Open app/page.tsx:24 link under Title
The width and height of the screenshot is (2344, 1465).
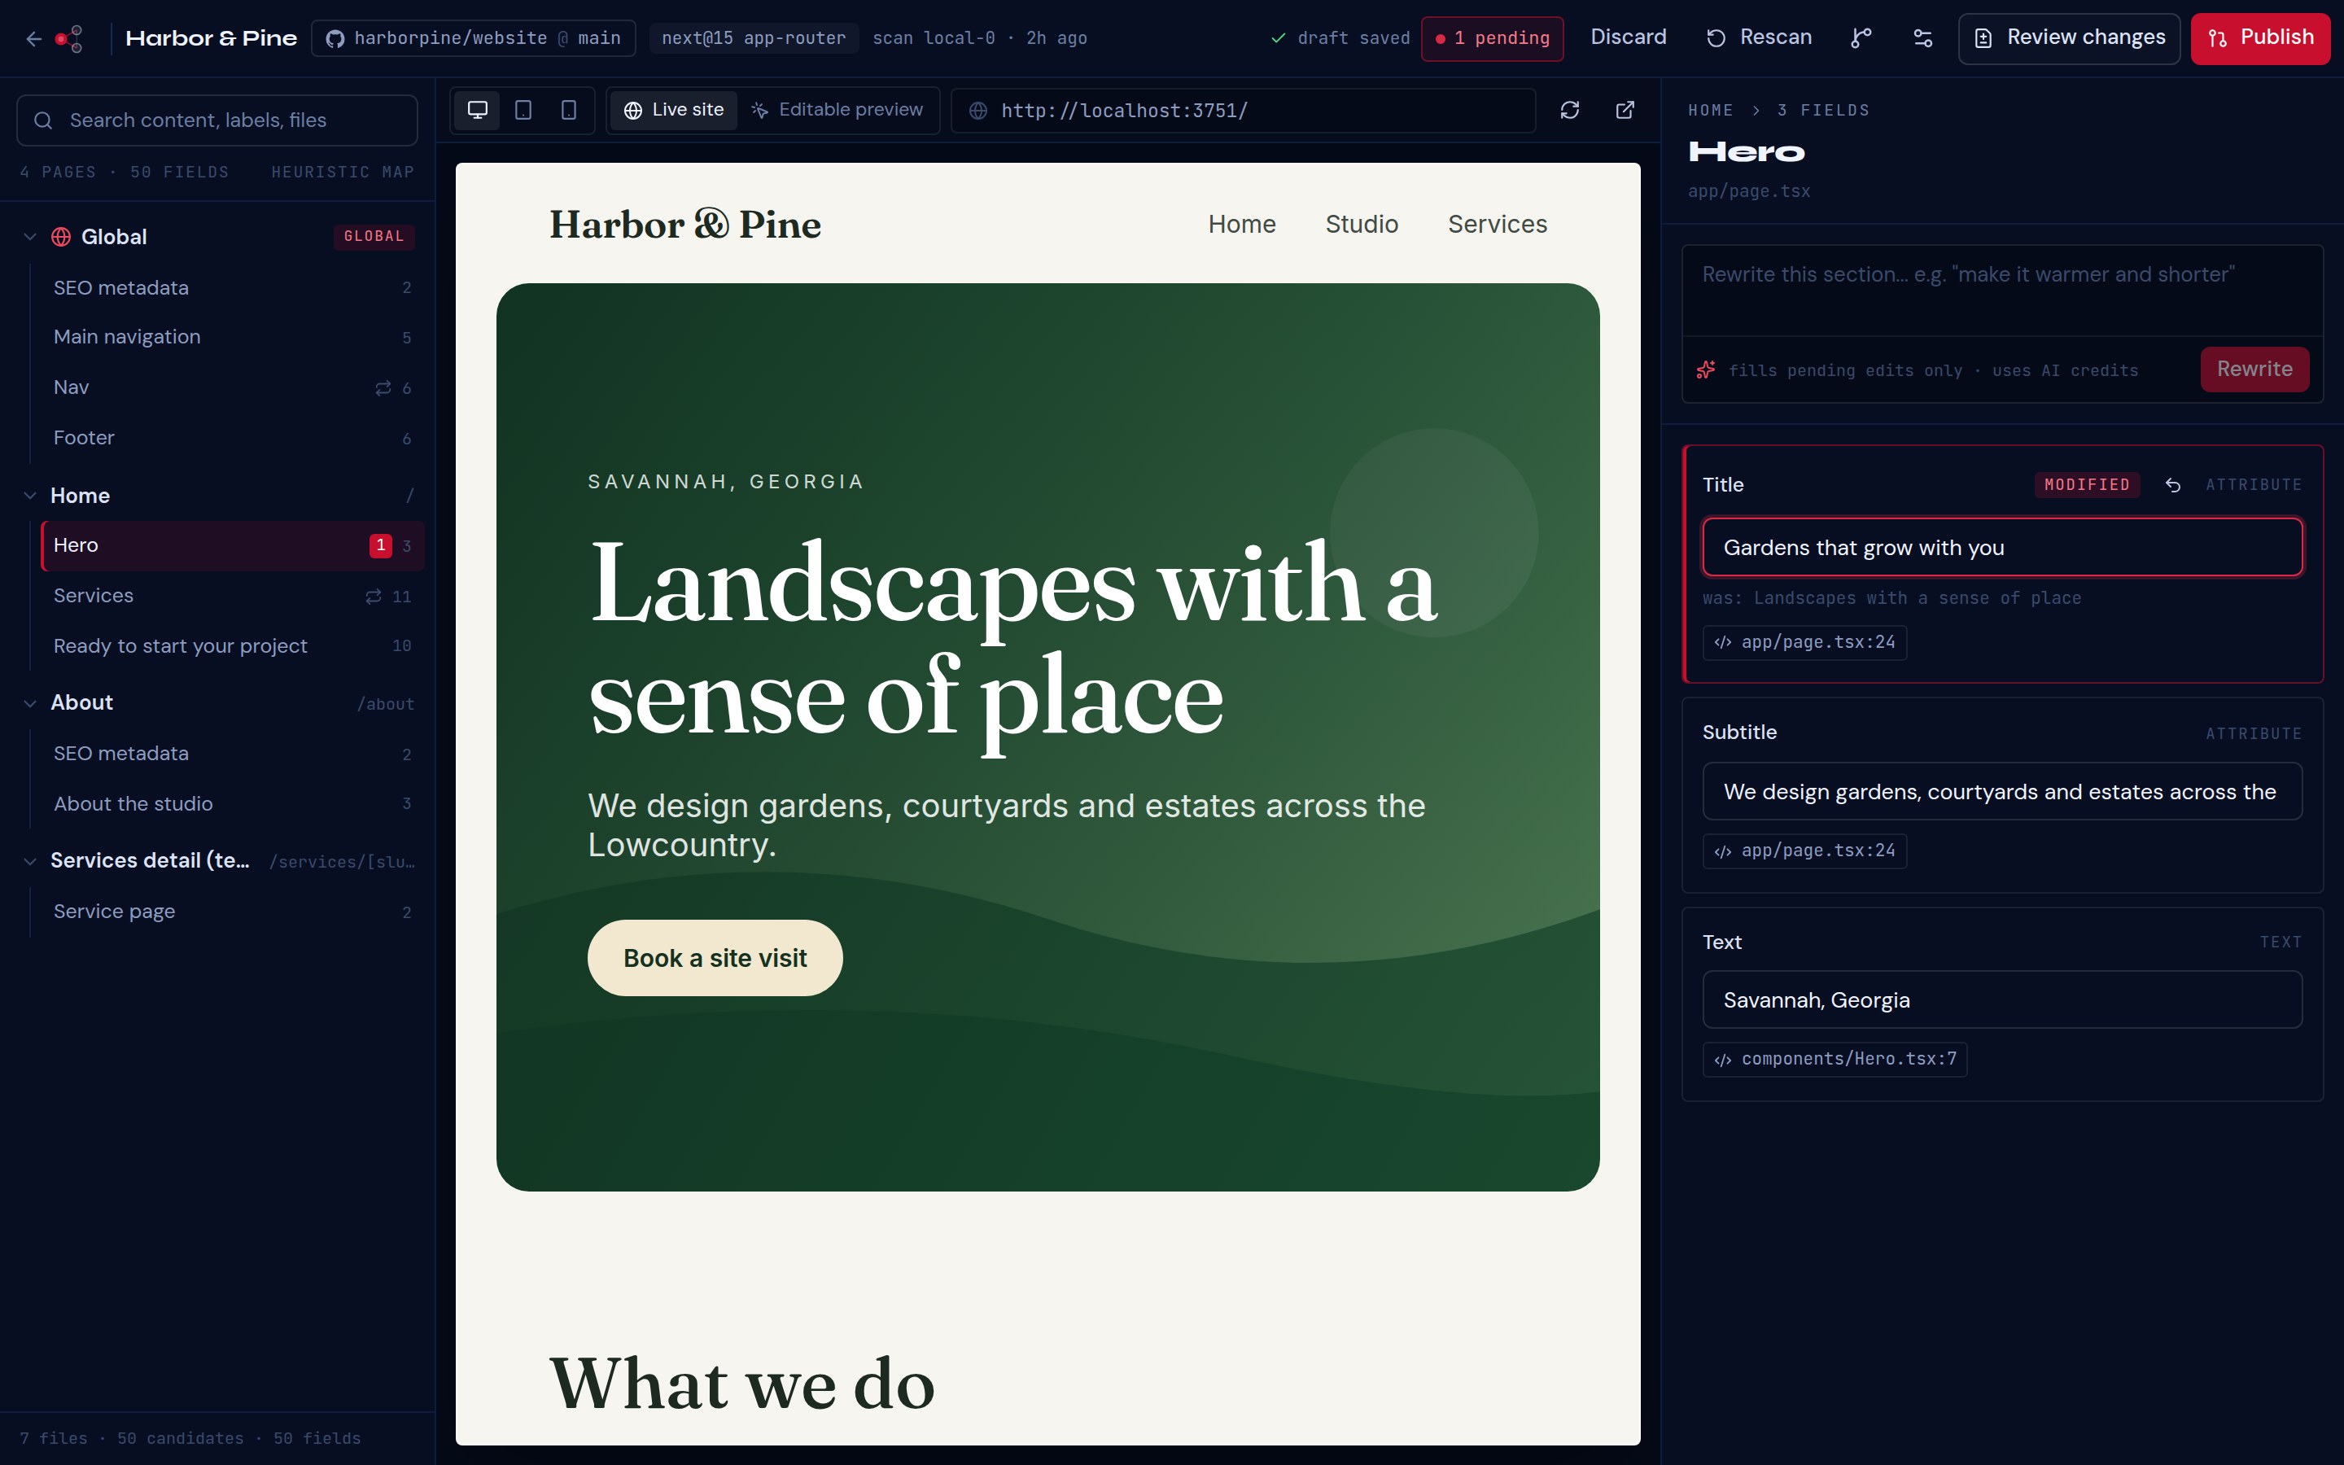click(x=1804, y=642)
